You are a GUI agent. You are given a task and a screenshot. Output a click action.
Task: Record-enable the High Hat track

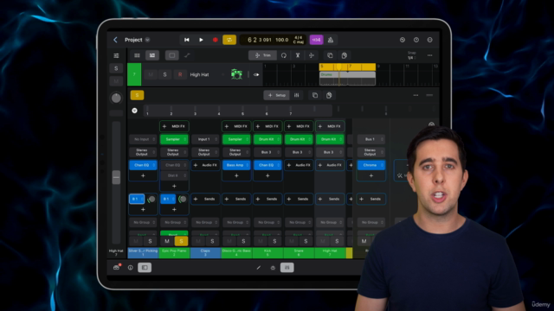click(180, 75)
